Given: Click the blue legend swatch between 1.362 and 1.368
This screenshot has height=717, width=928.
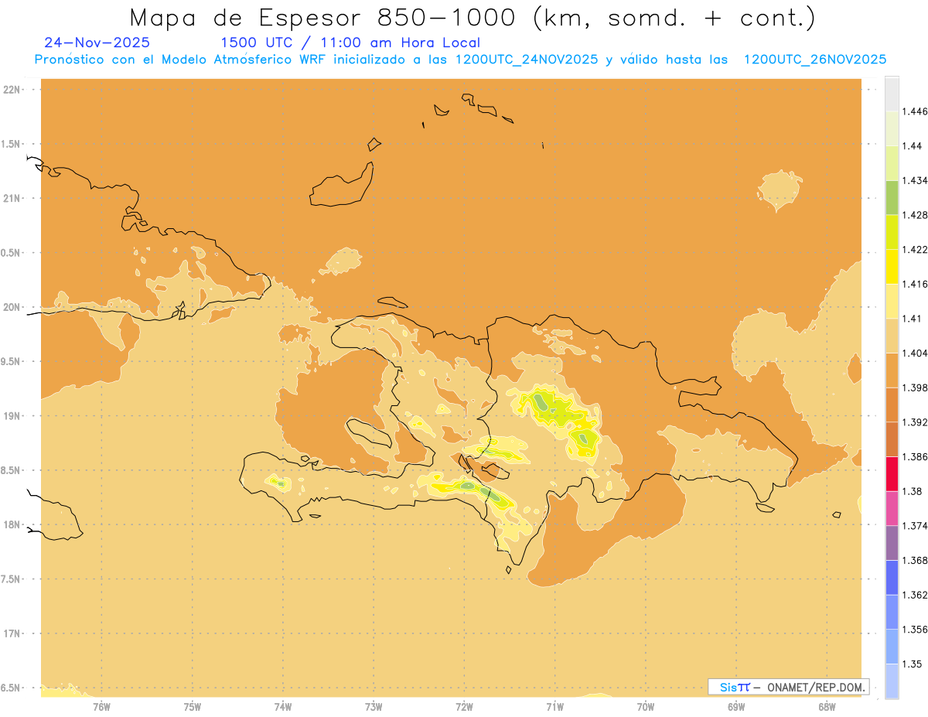Looking at the screenshot, I should coord(892,577).
